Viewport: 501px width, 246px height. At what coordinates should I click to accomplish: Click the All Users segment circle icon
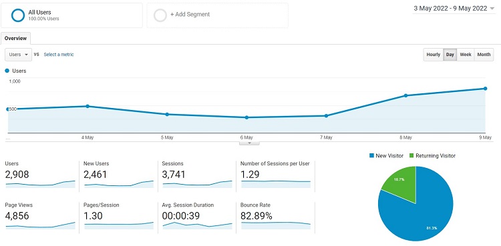18,15
